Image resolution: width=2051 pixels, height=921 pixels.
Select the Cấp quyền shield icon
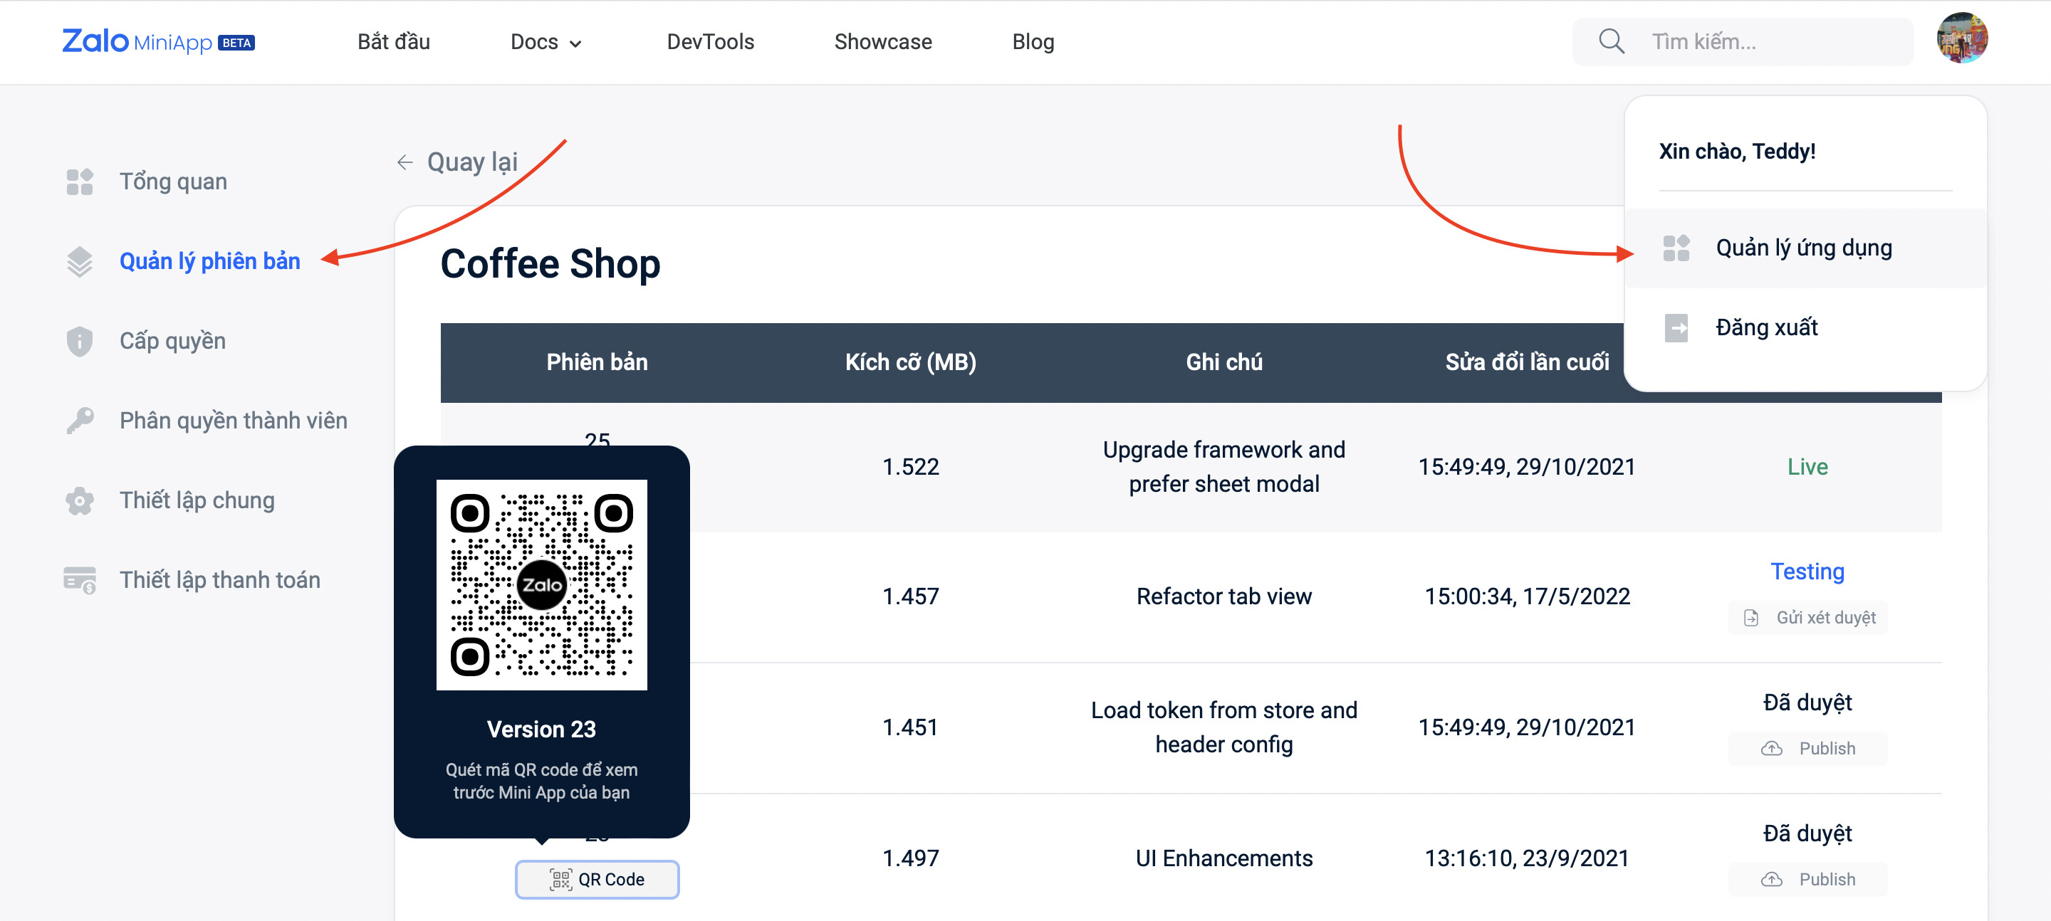(x=80, y=341)
